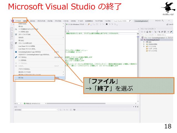Open the ファイル(F) menu in the menu bar

[x=18, y=21]
